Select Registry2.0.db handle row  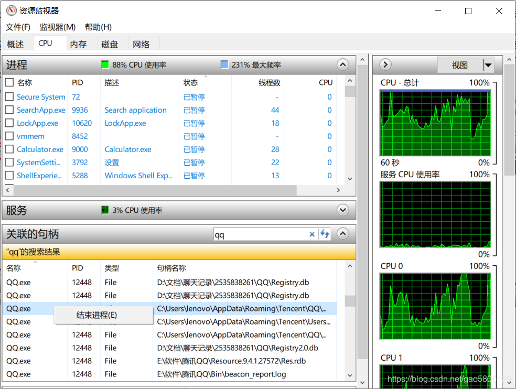[x=169, y=348]
